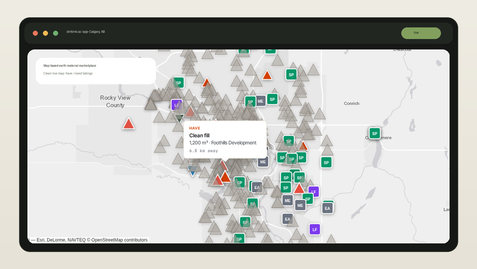Click 'Clean live map · have / need listings' text

(68, 73)
